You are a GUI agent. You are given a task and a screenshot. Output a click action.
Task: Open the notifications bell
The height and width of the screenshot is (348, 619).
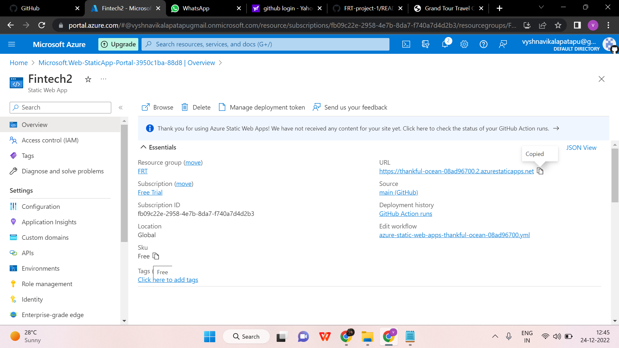pos(445,44)
